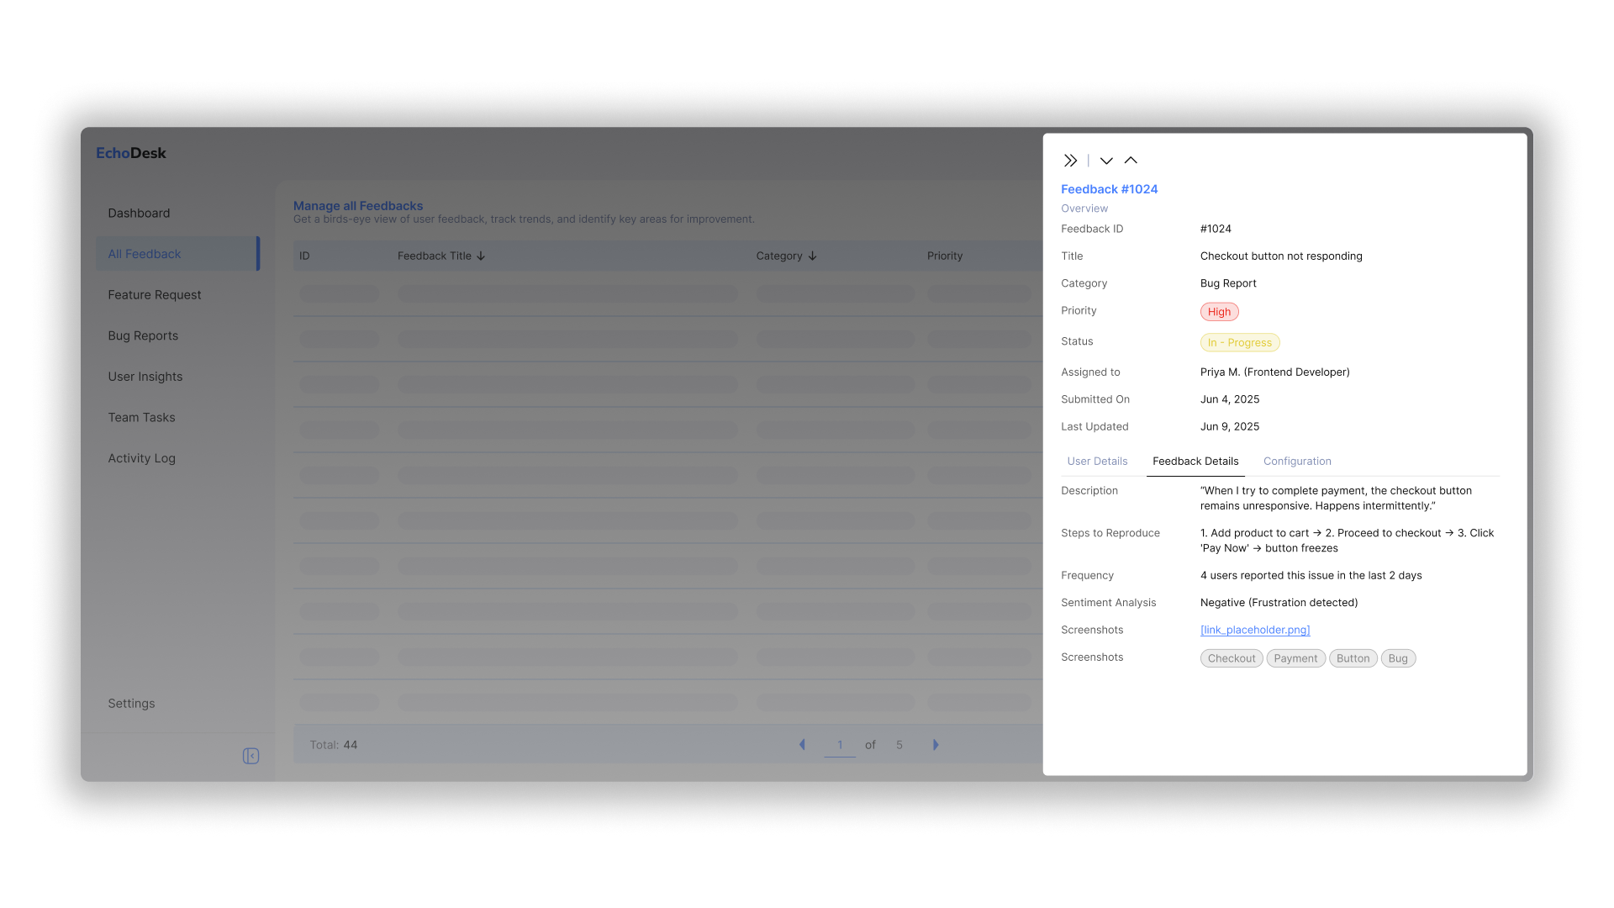Collapse the feedback detail panel with double-chevron
This screenshot has height=908, width=1614.
point(1070,161)
